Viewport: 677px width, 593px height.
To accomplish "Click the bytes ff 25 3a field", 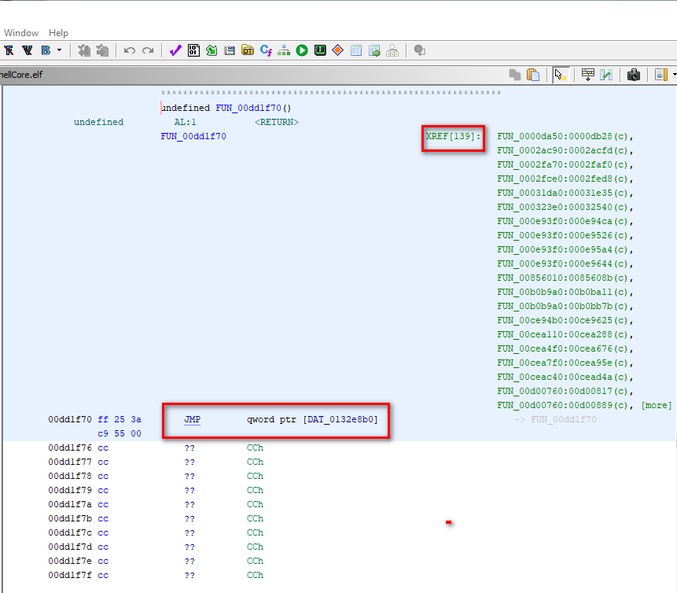I will pyautogui.click(x=120, y=419).
